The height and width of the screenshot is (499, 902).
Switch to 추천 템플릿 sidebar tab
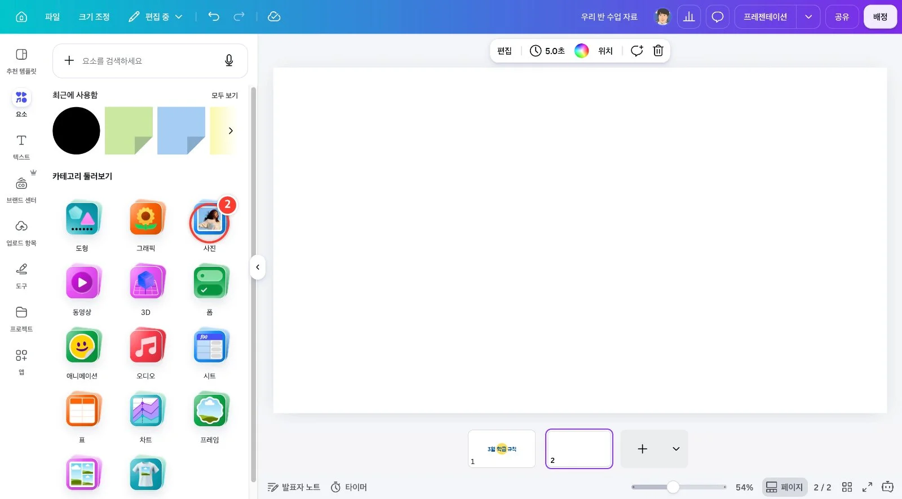click(21, 61)
